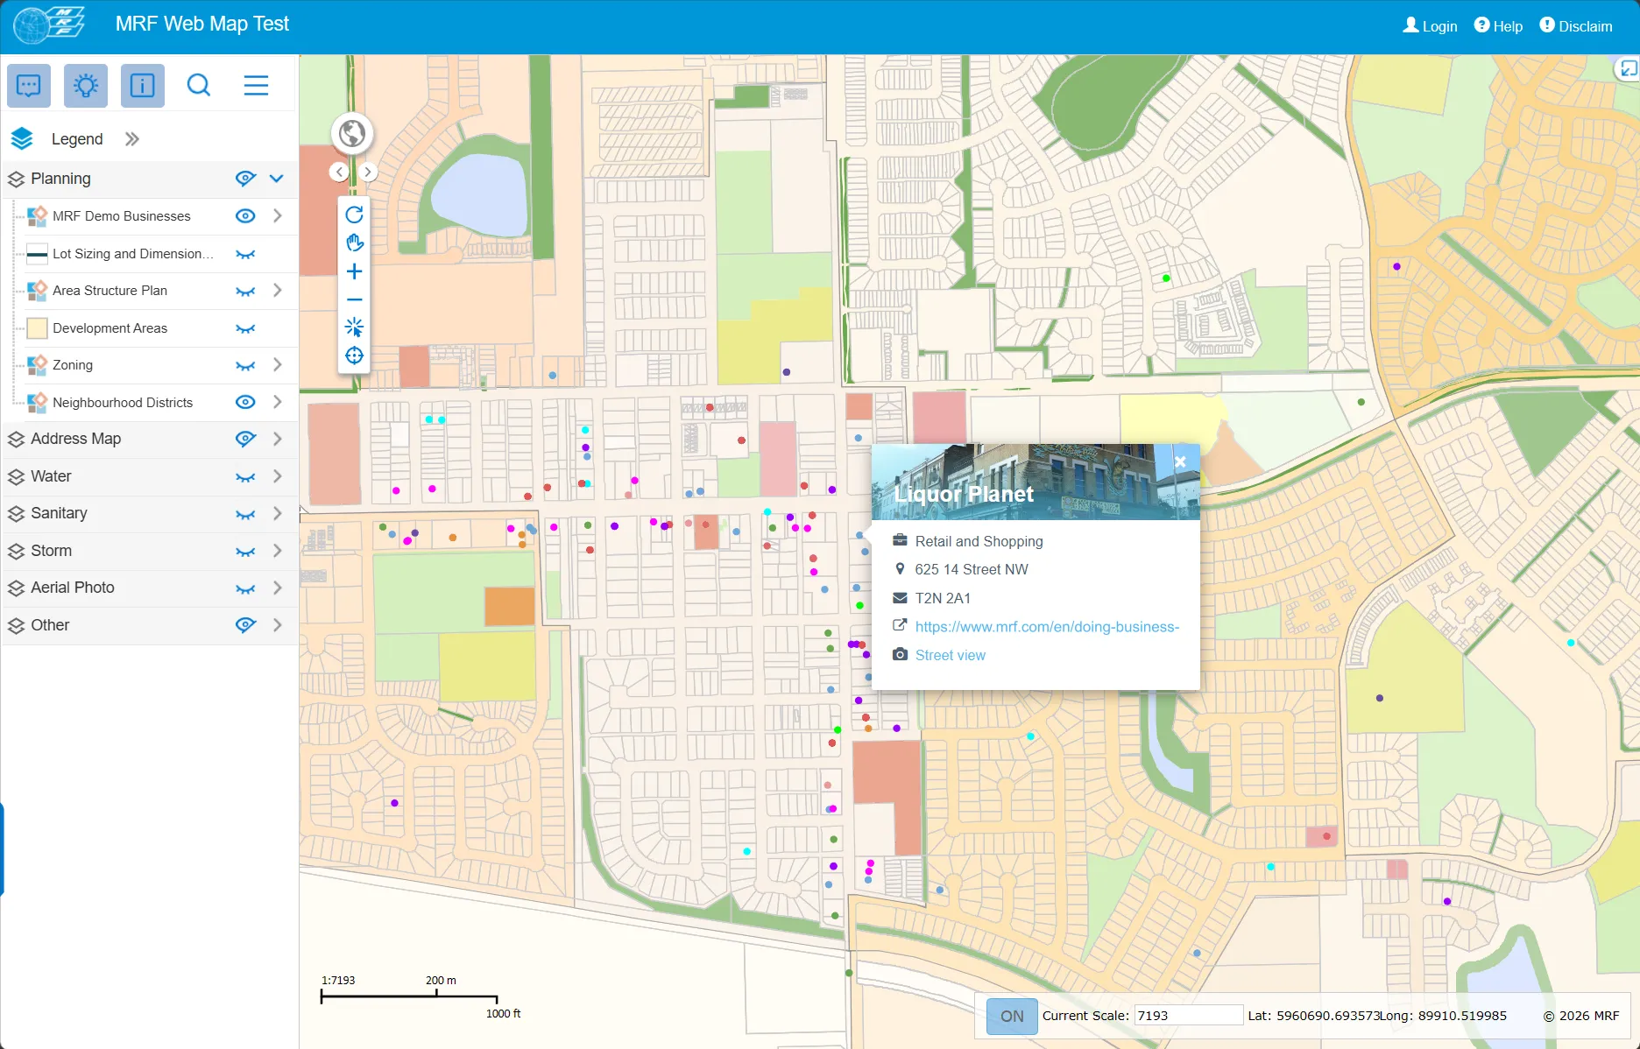Collapse panel with double chevron
Screen dimensions: 1640x1049
click(131, 139)
